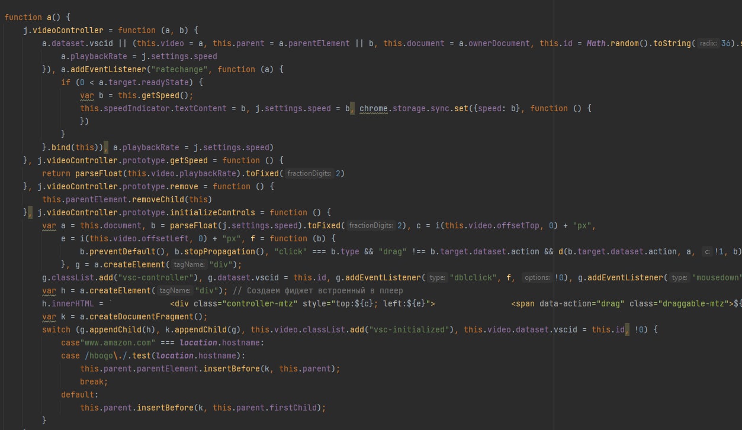The height and width of the screenshot is (430, 742).
Task: Click the {speed: b} object literal
Action: click(x=496, y=108)
